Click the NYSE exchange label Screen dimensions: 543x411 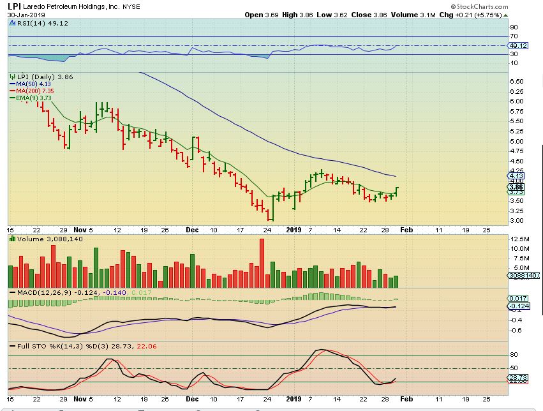(131, 6)
